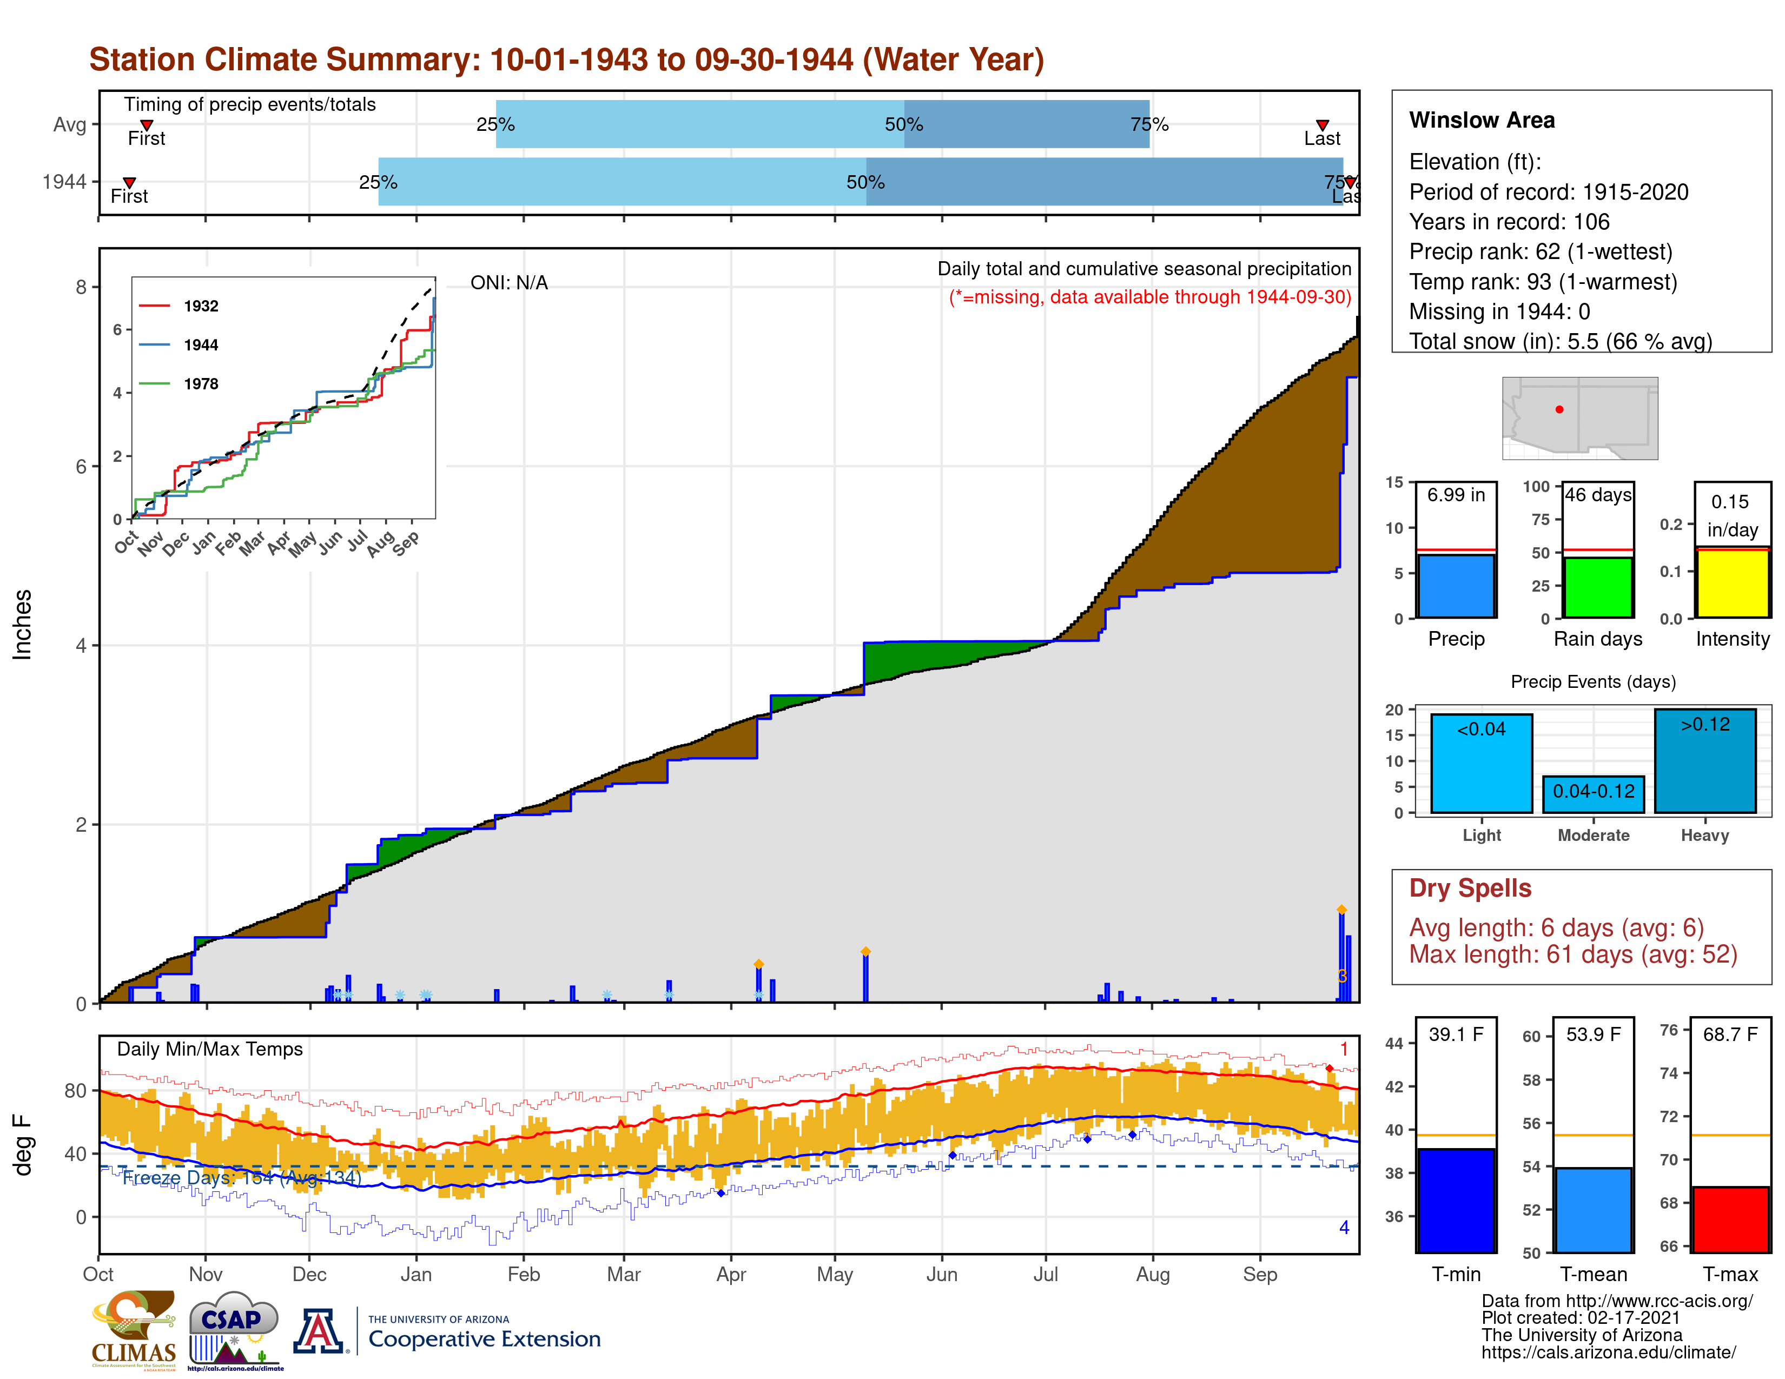Click the red dot on the Arizona map
The image size is (1785, 1379).
tap(1559, 409)
